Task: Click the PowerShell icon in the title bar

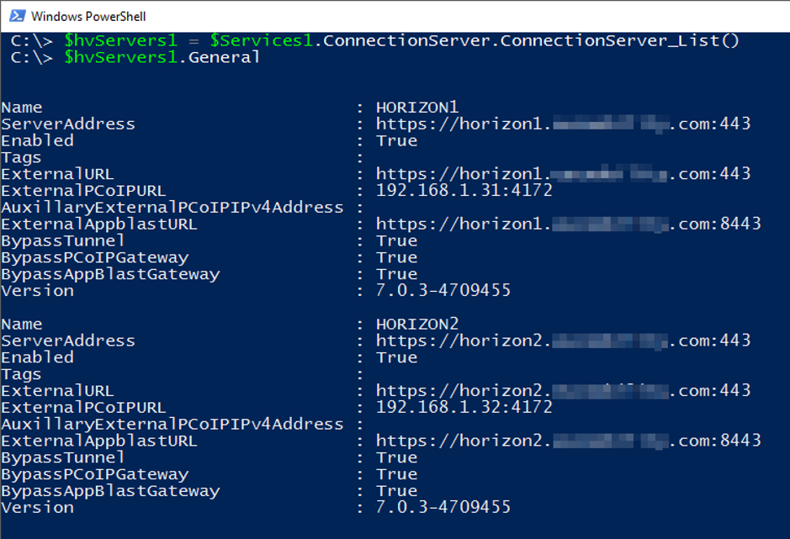Action: [x=16, y=15]
